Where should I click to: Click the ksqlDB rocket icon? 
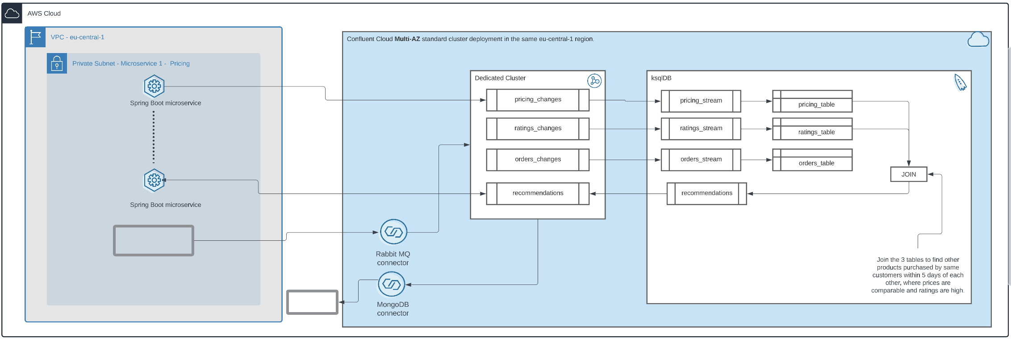[960, 82]
